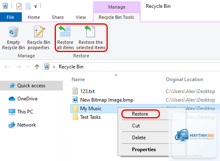Image resolution: width=220 pixels, height=161 pixels.
Task: Select This PC in navigation pane
Action: [25, 112]
